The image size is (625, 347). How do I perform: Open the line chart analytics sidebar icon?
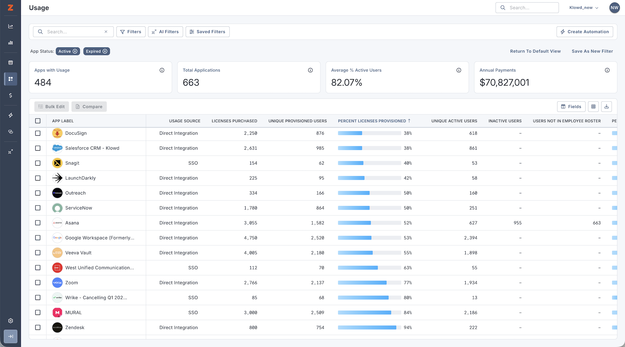(x=11, y=27)
